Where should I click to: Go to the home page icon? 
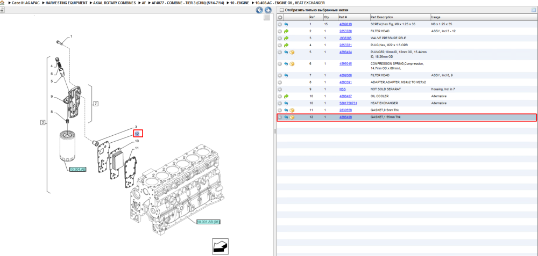[x=2, y=3]
